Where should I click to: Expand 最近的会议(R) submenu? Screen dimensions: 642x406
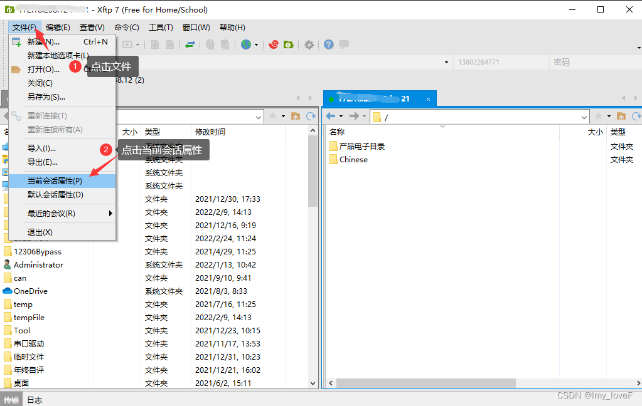(x=62, y=214)
